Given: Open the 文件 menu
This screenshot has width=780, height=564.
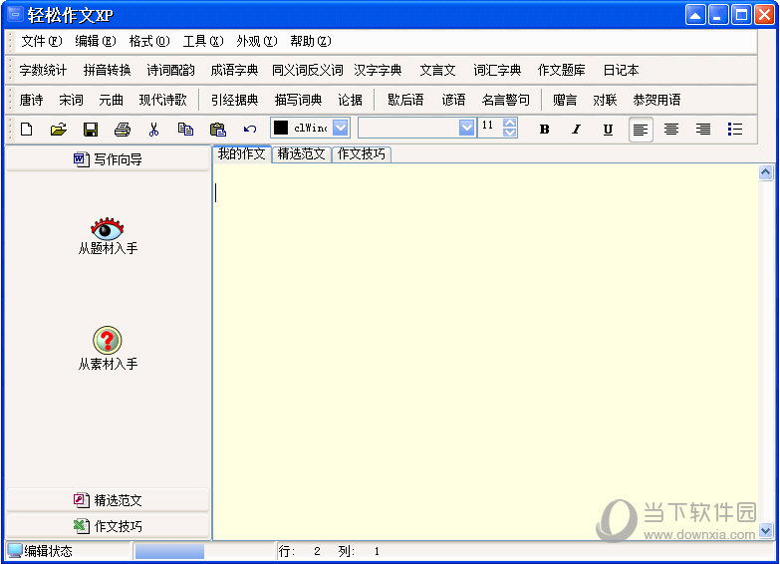Looking at the screenshot, I should pyautogui.click(x=41, y=41).
